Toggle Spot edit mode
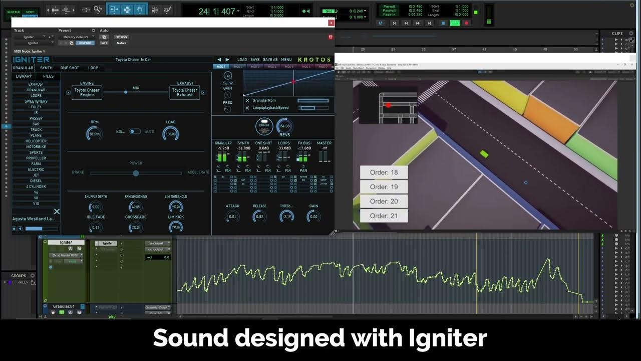Viewport: 641px width, 361px height. pyautogui.click(x=30, y=12)
